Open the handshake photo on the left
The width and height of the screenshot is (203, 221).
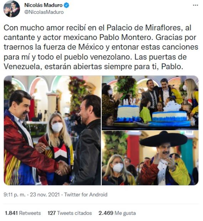52,130
